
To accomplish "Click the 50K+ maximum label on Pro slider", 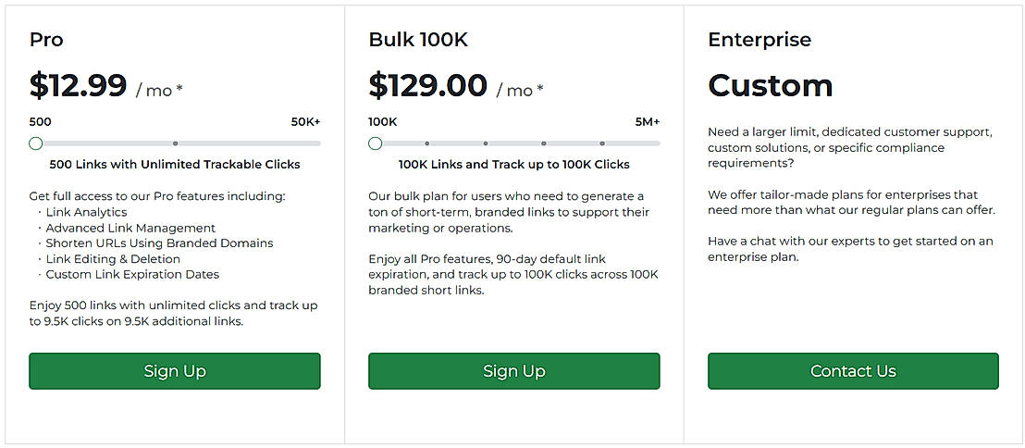I will [305, 122].
